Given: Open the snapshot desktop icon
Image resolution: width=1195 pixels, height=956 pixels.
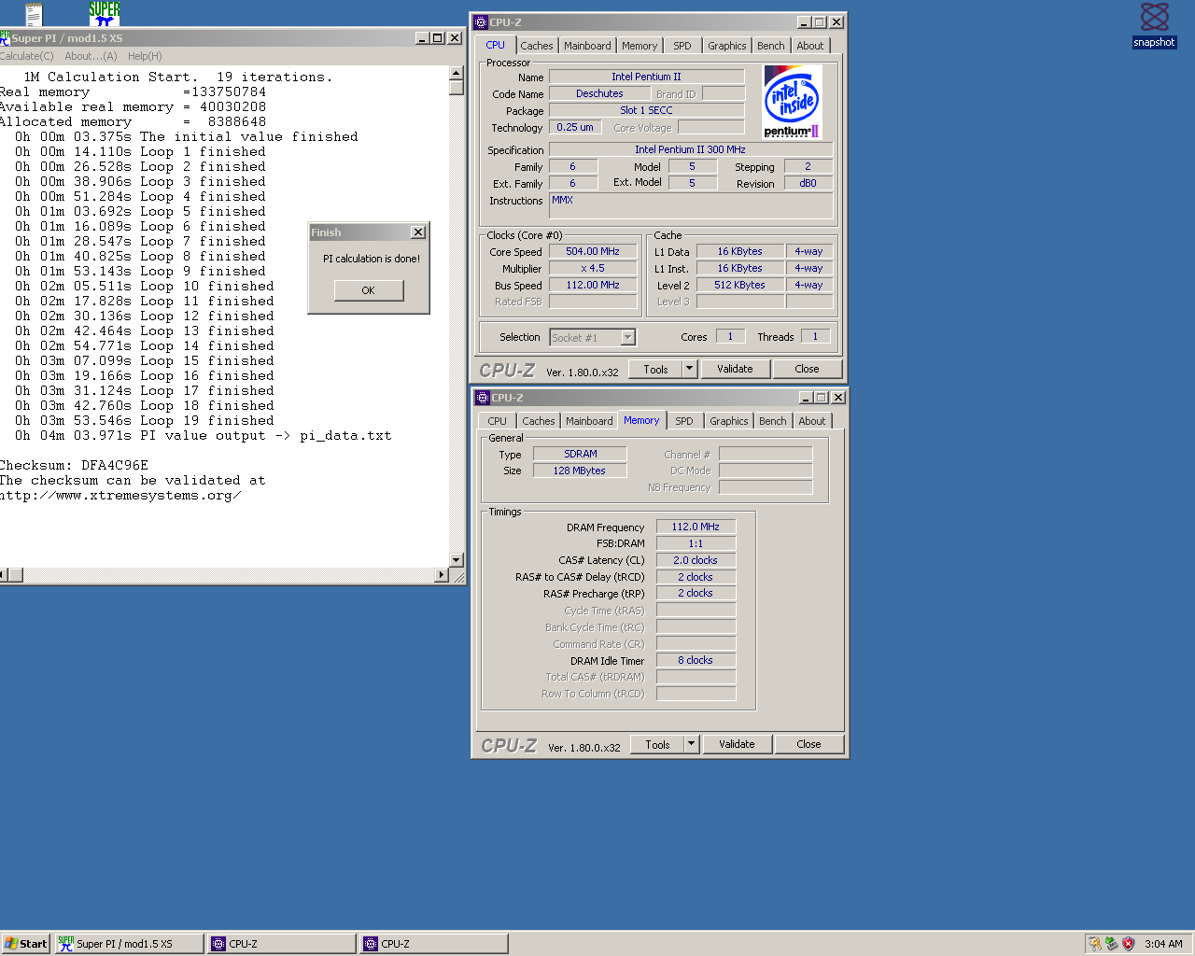Looking at the screenshot, I should [x=1154, y=25].
